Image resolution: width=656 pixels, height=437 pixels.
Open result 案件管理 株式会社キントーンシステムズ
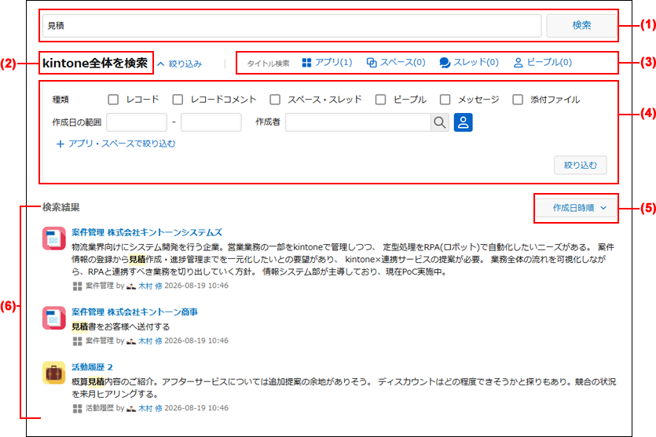(x=147, y=232)
